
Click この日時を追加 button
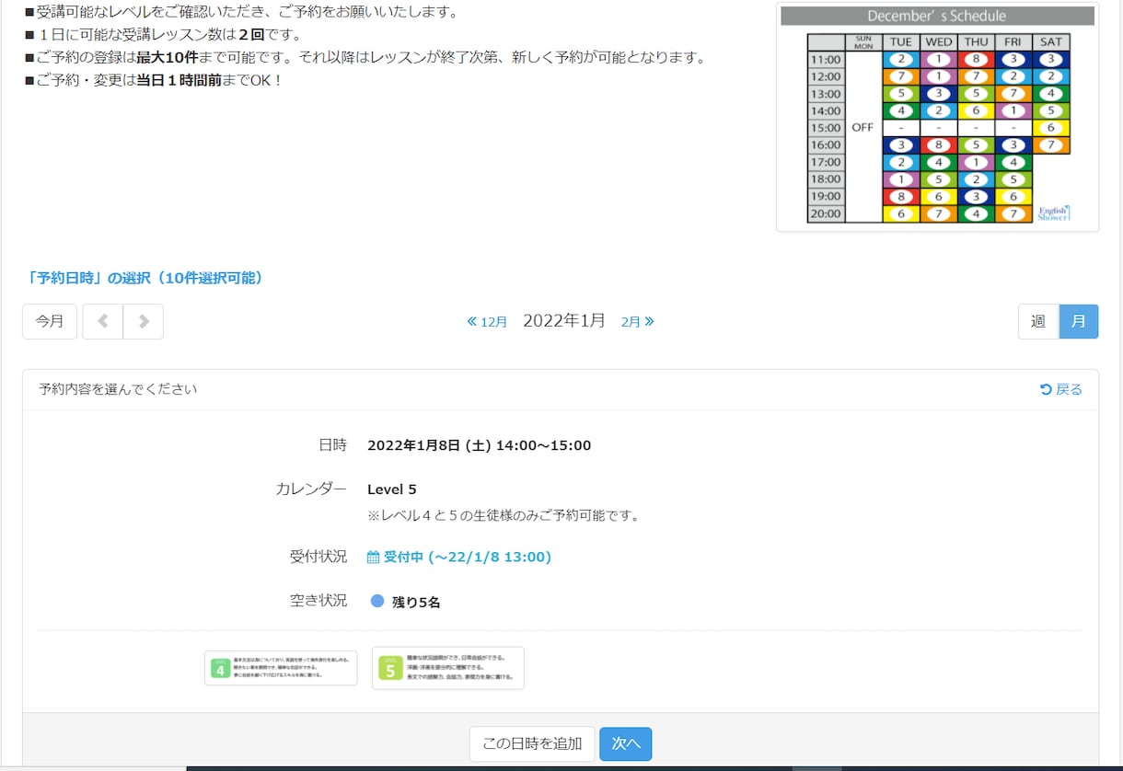532,743
